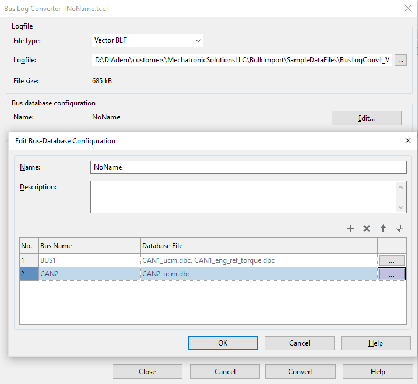This screenshot has height=384, width=418.
Task: Open the File type dropdown
Action: tap(147, 41)
